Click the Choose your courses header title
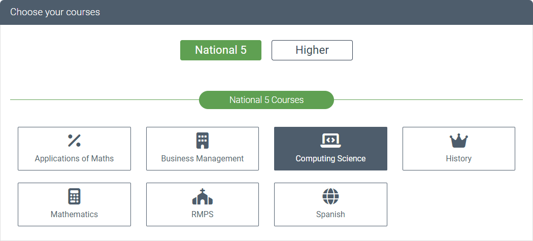Viewport: 533px width, 241px height. [55, 12]
